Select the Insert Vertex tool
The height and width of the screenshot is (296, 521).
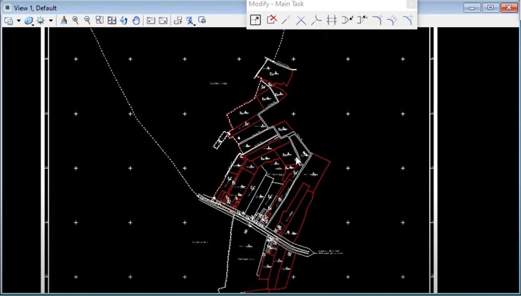pyautogui.click(x=347, y=20)
